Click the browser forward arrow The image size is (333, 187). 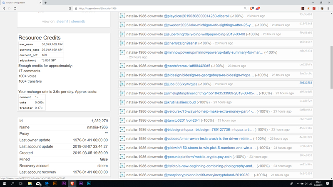[9, 8]
